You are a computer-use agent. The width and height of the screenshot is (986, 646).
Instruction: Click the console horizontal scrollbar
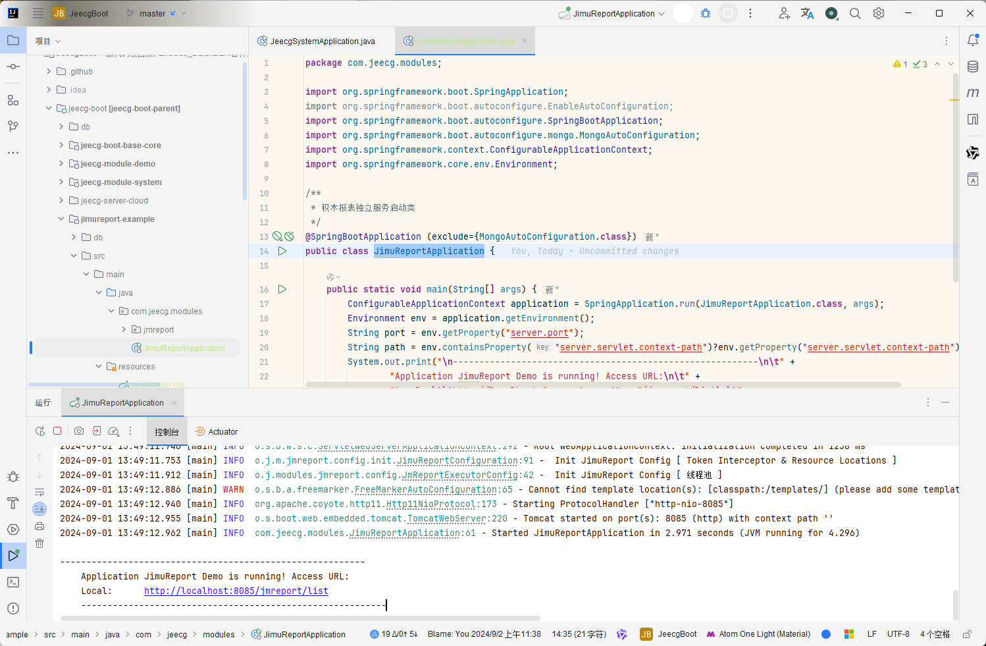pos(300,618)
